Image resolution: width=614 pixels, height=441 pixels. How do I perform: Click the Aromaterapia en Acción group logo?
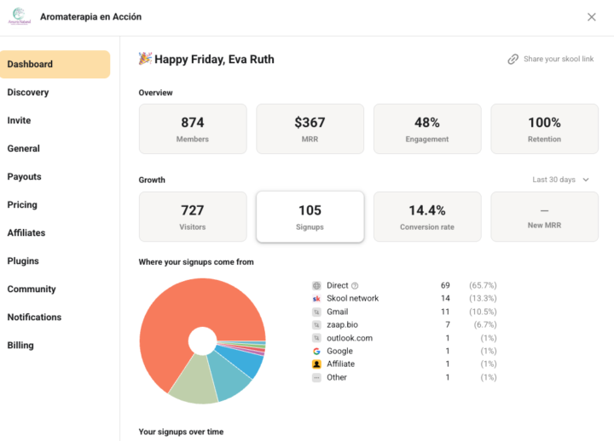[19, 17]
